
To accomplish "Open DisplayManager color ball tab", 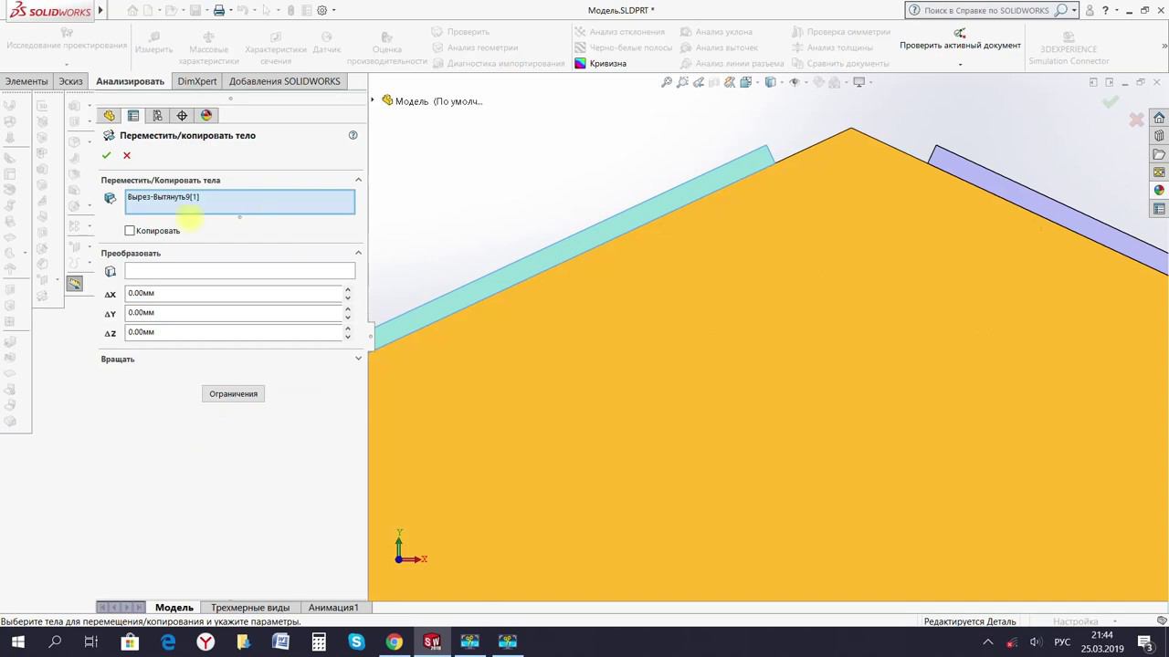I will [206, 116].
